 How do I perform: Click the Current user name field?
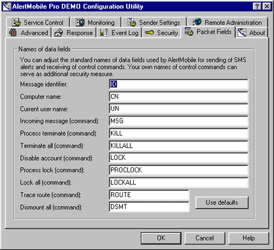coord(178,109)
